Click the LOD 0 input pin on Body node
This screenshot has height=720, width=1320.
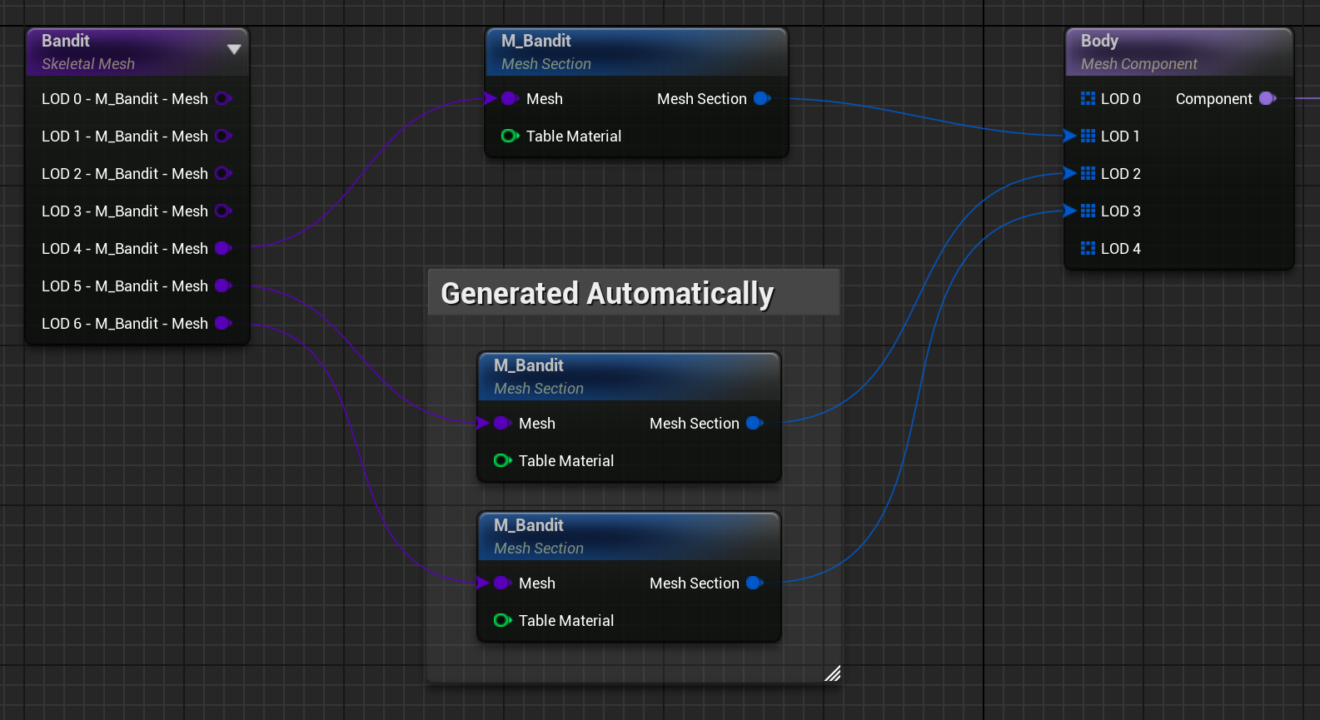coord(1088,98)
